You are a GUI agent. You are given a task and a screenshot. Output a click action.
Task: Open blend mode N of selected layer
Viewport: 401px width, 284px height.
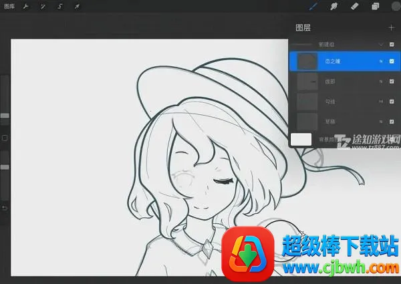381,61
